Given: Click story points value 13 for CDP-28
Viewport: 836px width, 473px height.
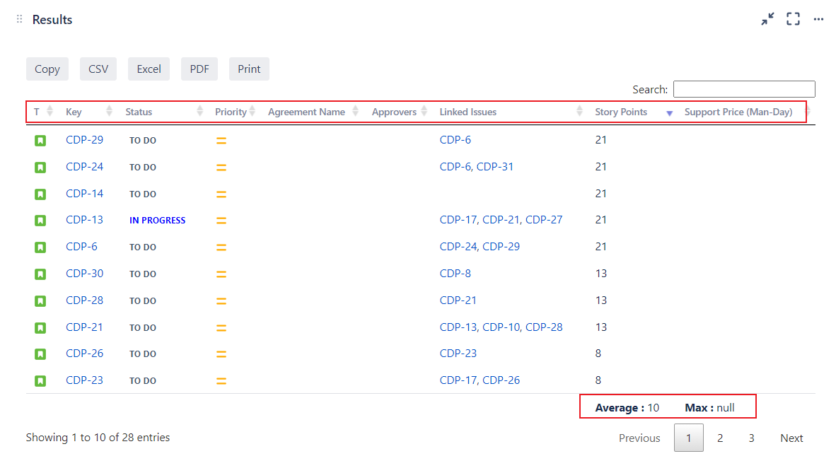Looking at the screenshot, I should pos(601,300).
